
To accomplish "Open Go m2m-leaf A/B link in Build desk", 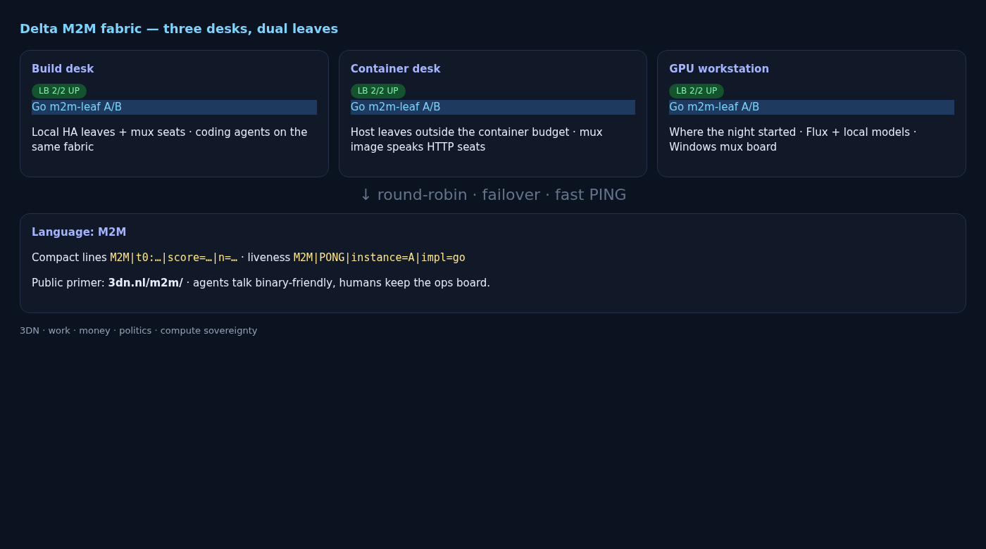I will (x=174, y=107).
